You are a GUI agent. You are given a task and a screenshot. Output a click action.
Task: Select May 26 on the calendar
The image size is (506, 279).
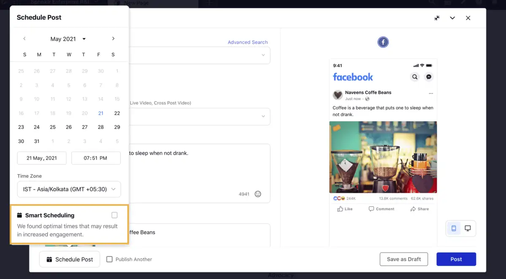pyautogui.click(x=69, y=127)
